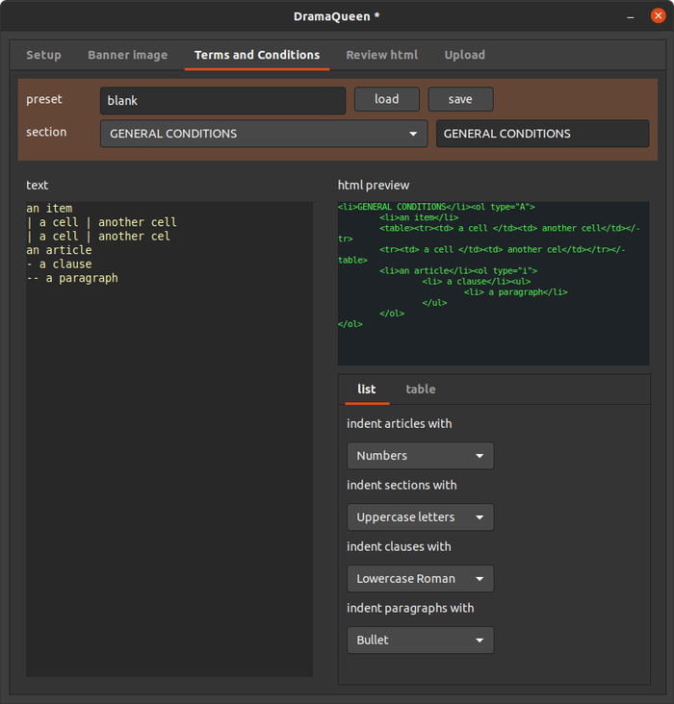Switch to the Setup tab
Image resolution: width=674 pixels, height=704 pixels.
tap(43, 55)
